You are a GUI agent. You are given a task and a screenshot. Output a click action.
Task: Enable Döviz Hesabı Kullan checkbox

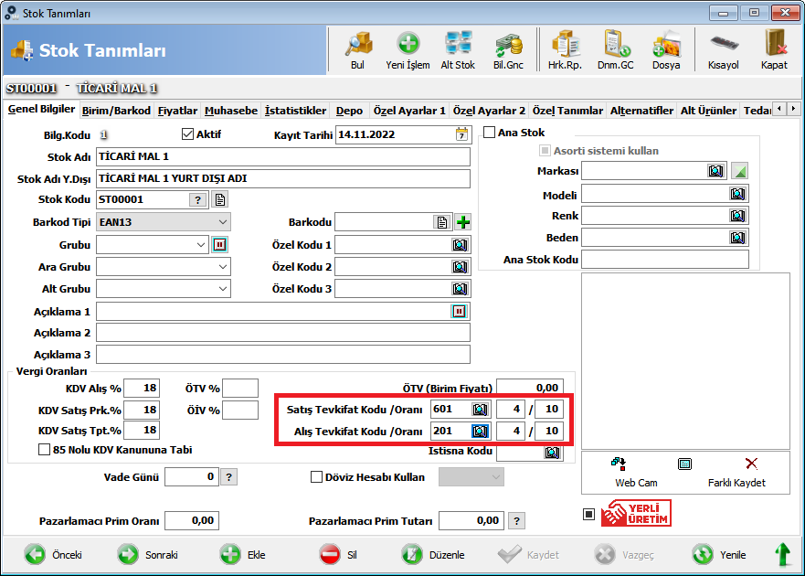pyautogui.click(x=316, y=477)
